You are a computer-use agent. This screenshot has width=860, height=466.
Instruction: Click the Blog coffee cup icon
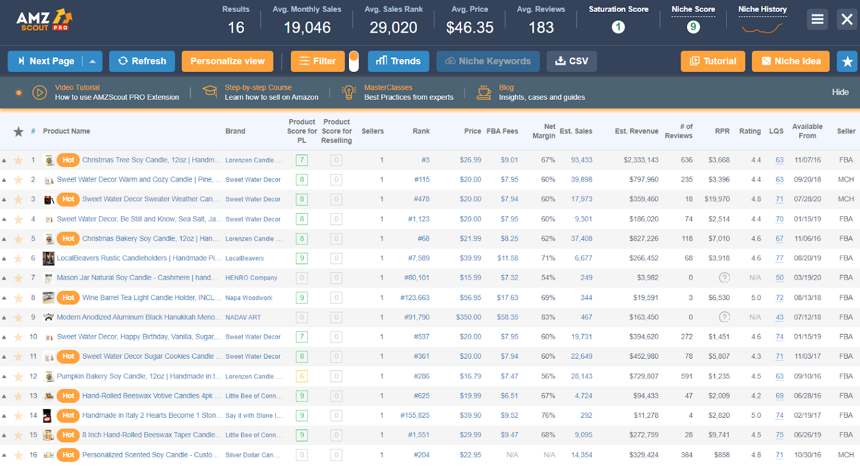(x=484, y=92)
